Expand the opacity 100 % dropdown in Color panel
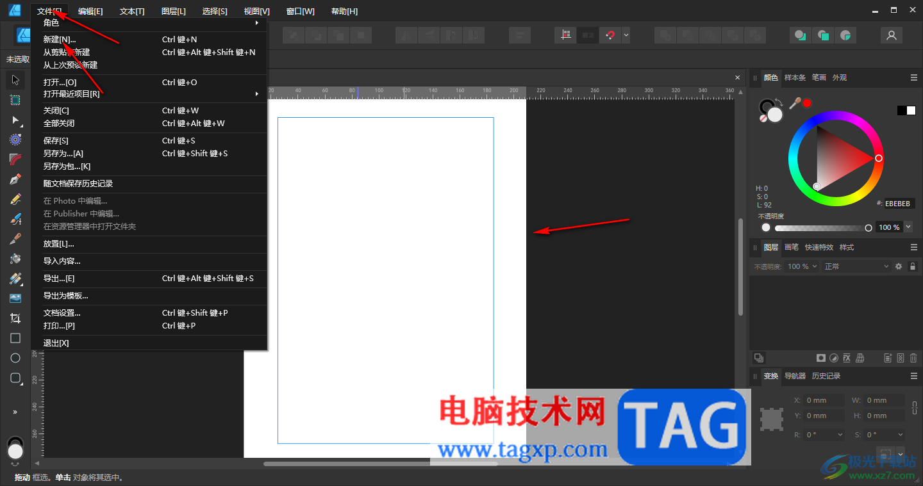Viewport: 923px width, 486px height. tap(908, 227)
